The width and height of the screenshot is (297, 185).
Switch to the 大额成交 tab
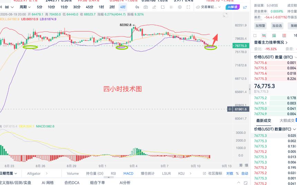[287, 121]
